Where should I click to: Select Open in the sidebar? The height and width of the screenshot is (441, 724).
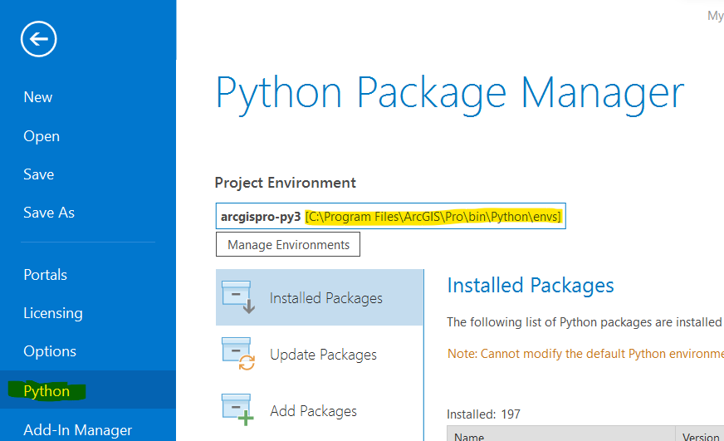click(x=42, y=136)
